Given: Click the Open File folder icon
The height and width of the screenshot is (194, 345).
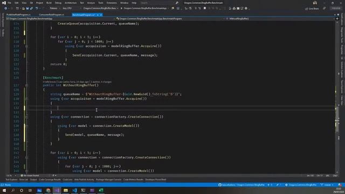Looking at the screenshot, I should pos(23,9).
